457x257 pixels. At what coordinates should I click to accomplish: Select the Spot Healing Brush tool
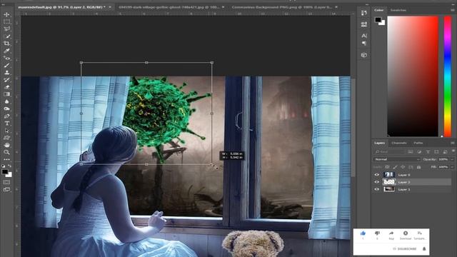tap(6, 58)
